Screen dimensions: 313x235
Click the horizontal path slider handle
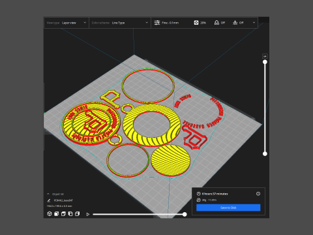click(x=185, y=214)
